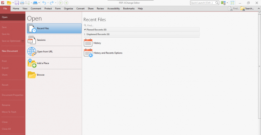Open the Redo history dropdown arrow

[56, 3]
